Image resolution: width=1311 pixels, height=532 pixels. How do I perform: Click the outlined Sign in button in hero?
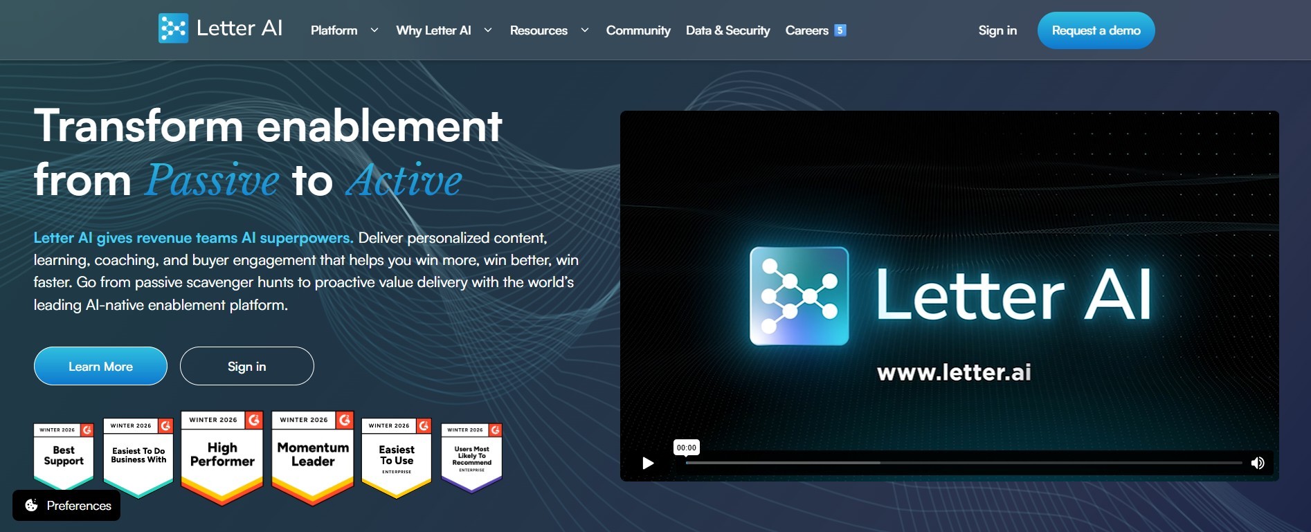[x=247, y=366]
